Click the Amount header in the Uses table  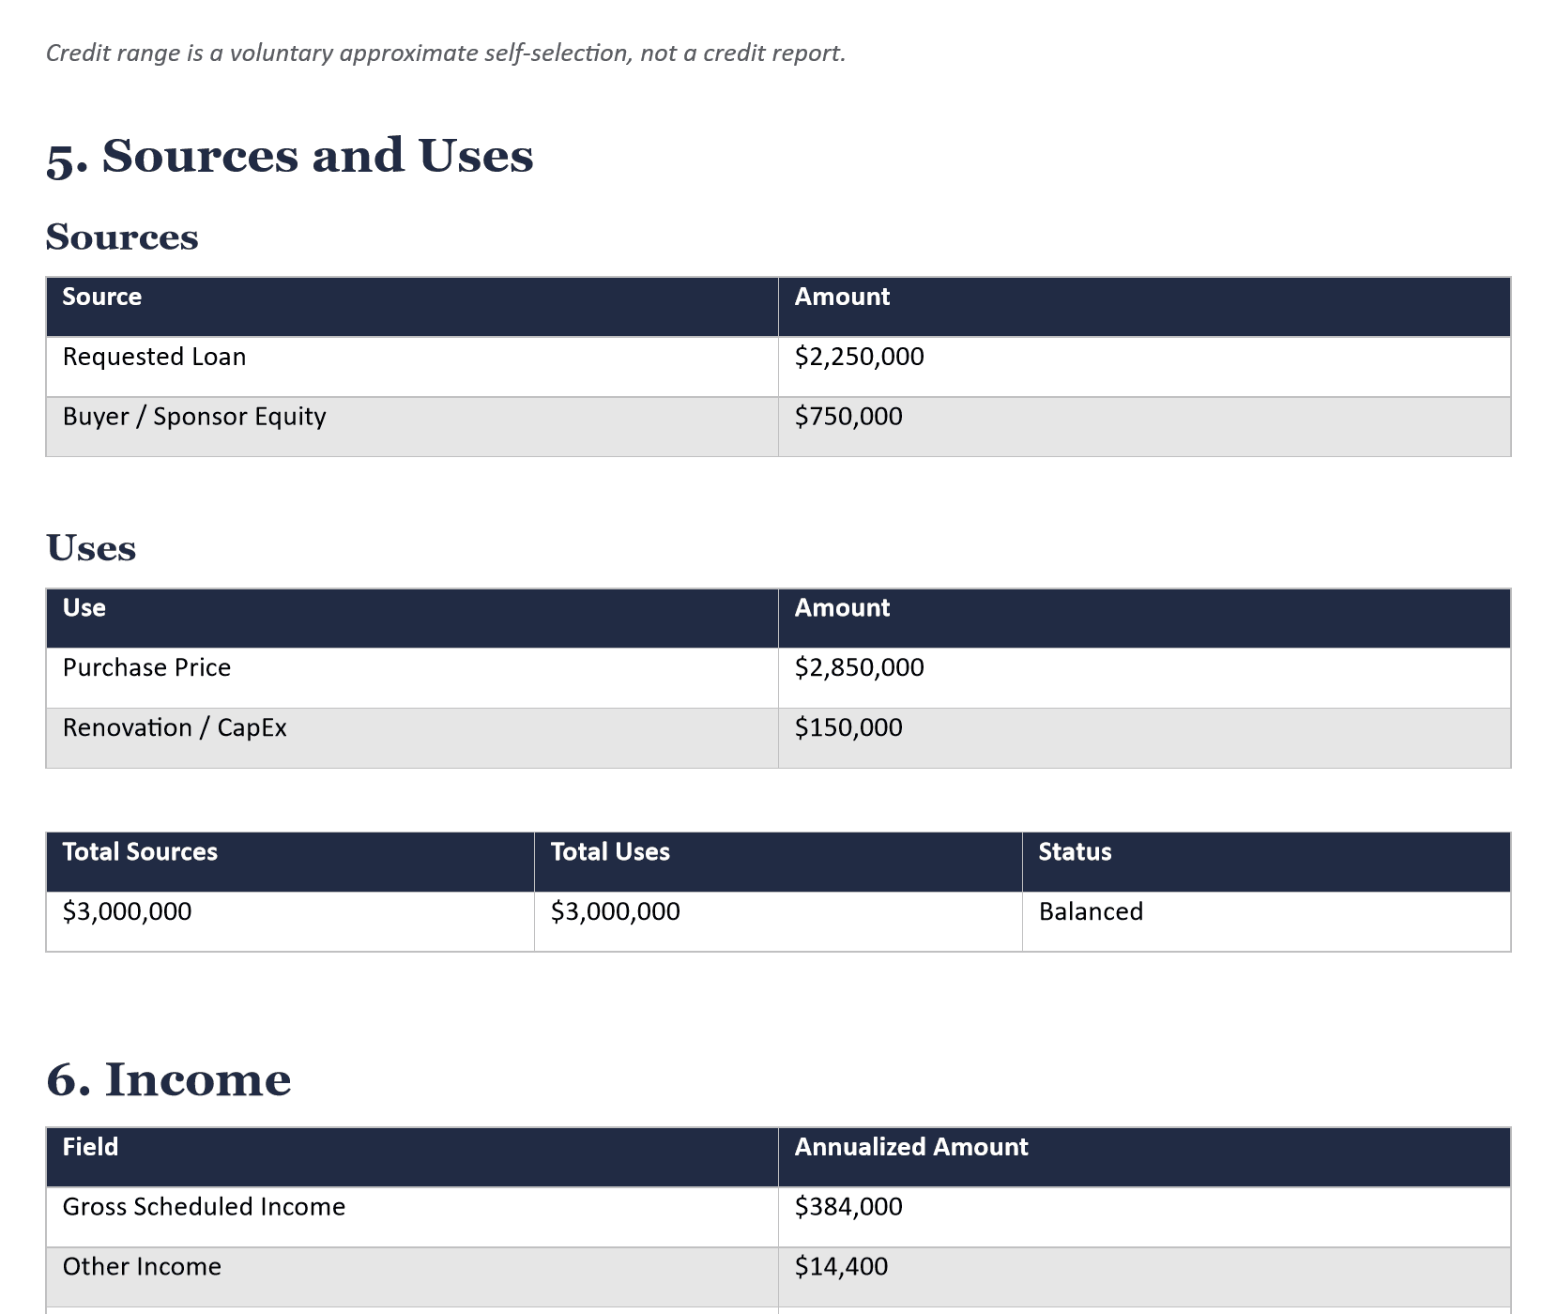click(x=1144, y=619)
